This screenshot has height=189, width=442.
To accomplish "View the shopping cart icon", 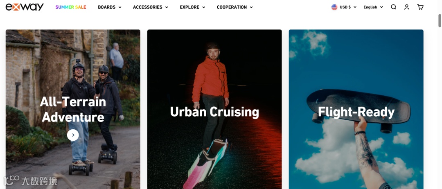I will pyautogui.click(x=420, y=7).
